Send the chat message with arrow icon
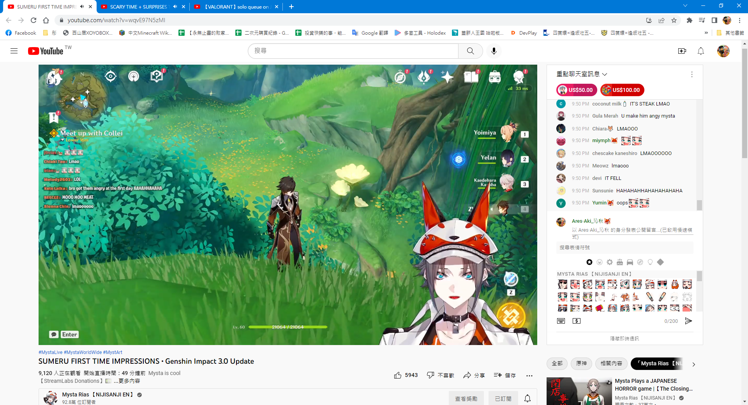Image resolution: width=748 pixels, height=405 pixels. (688, 321)
